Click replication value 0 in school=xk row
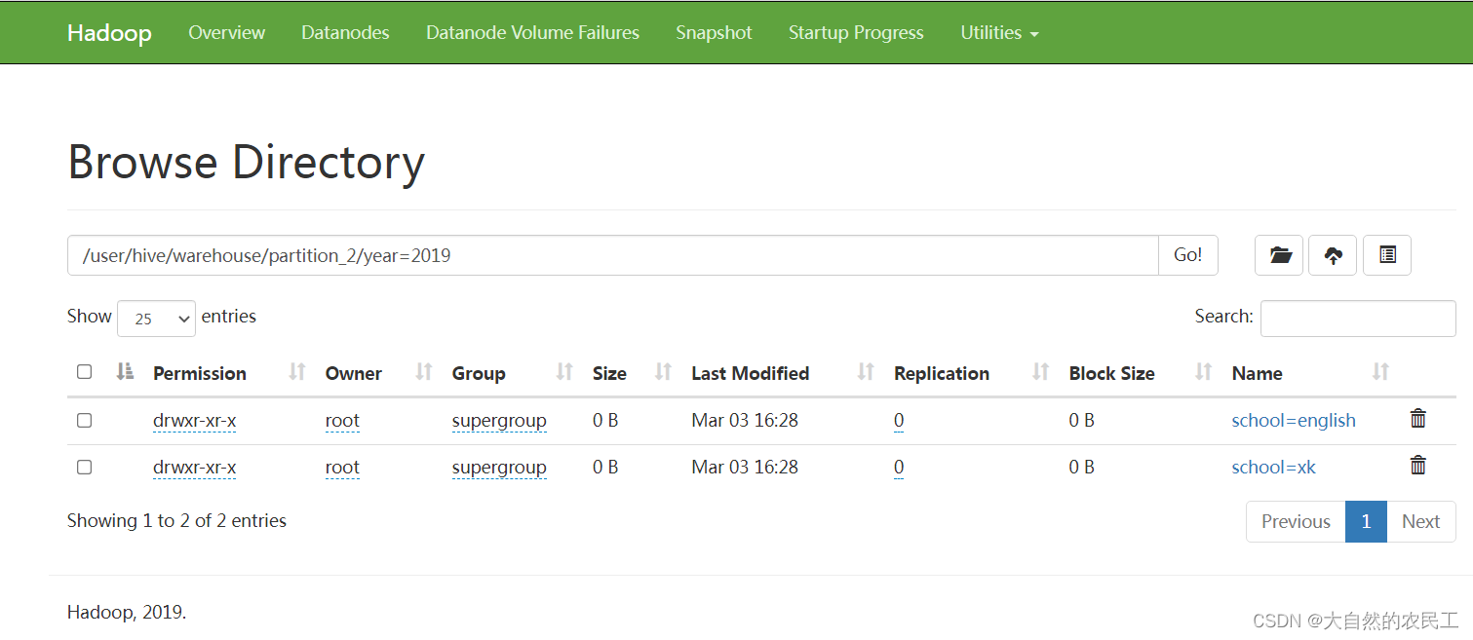Screen dimensions: 1473x640 pos(899,467)
